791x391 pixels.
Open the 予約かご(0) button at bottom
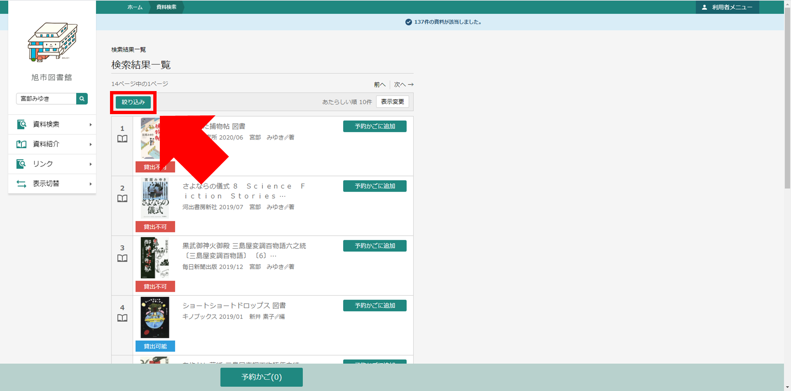click(x=262, y=377)
